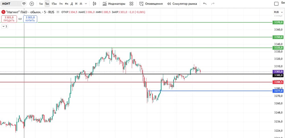Select the 1ч timeframe
Viewport: 285px width, 138px height.
(61, 4)
